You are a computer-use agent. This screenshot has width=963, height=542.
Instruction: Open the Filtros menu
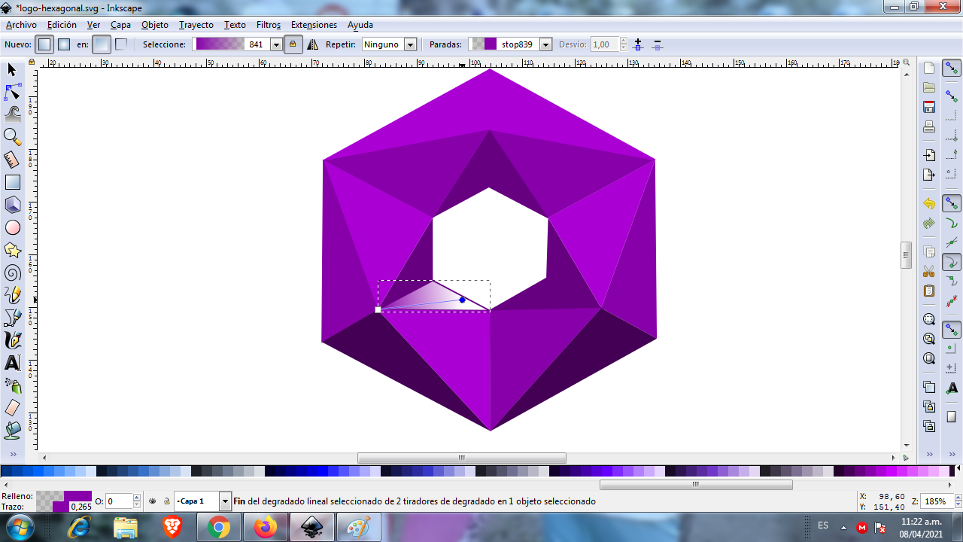pyautogui.click(x=269, y=25)
